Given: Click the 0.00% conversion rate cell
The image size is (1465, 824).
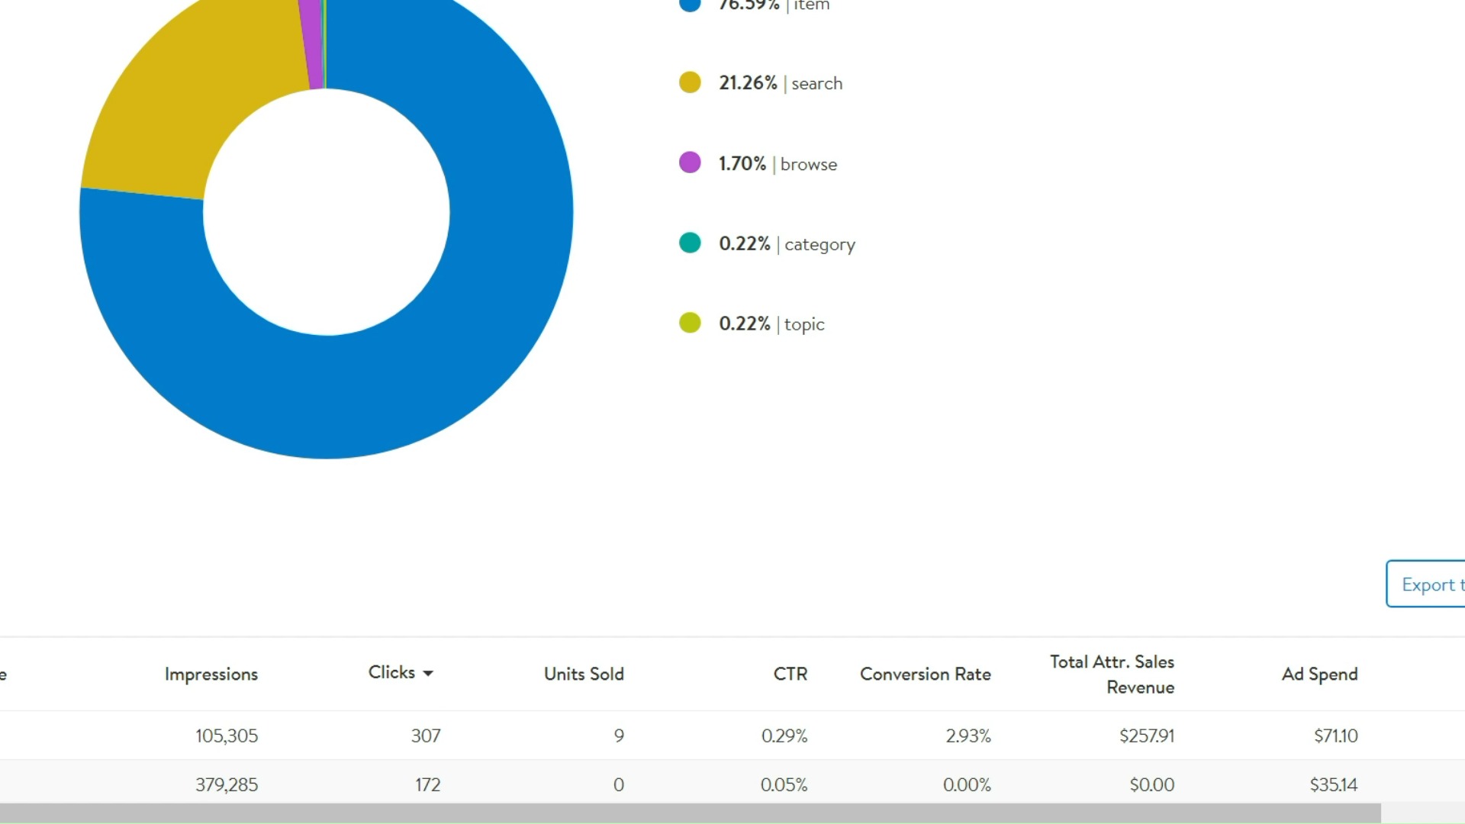Looking at the screenshot, I should coord(967,784).
